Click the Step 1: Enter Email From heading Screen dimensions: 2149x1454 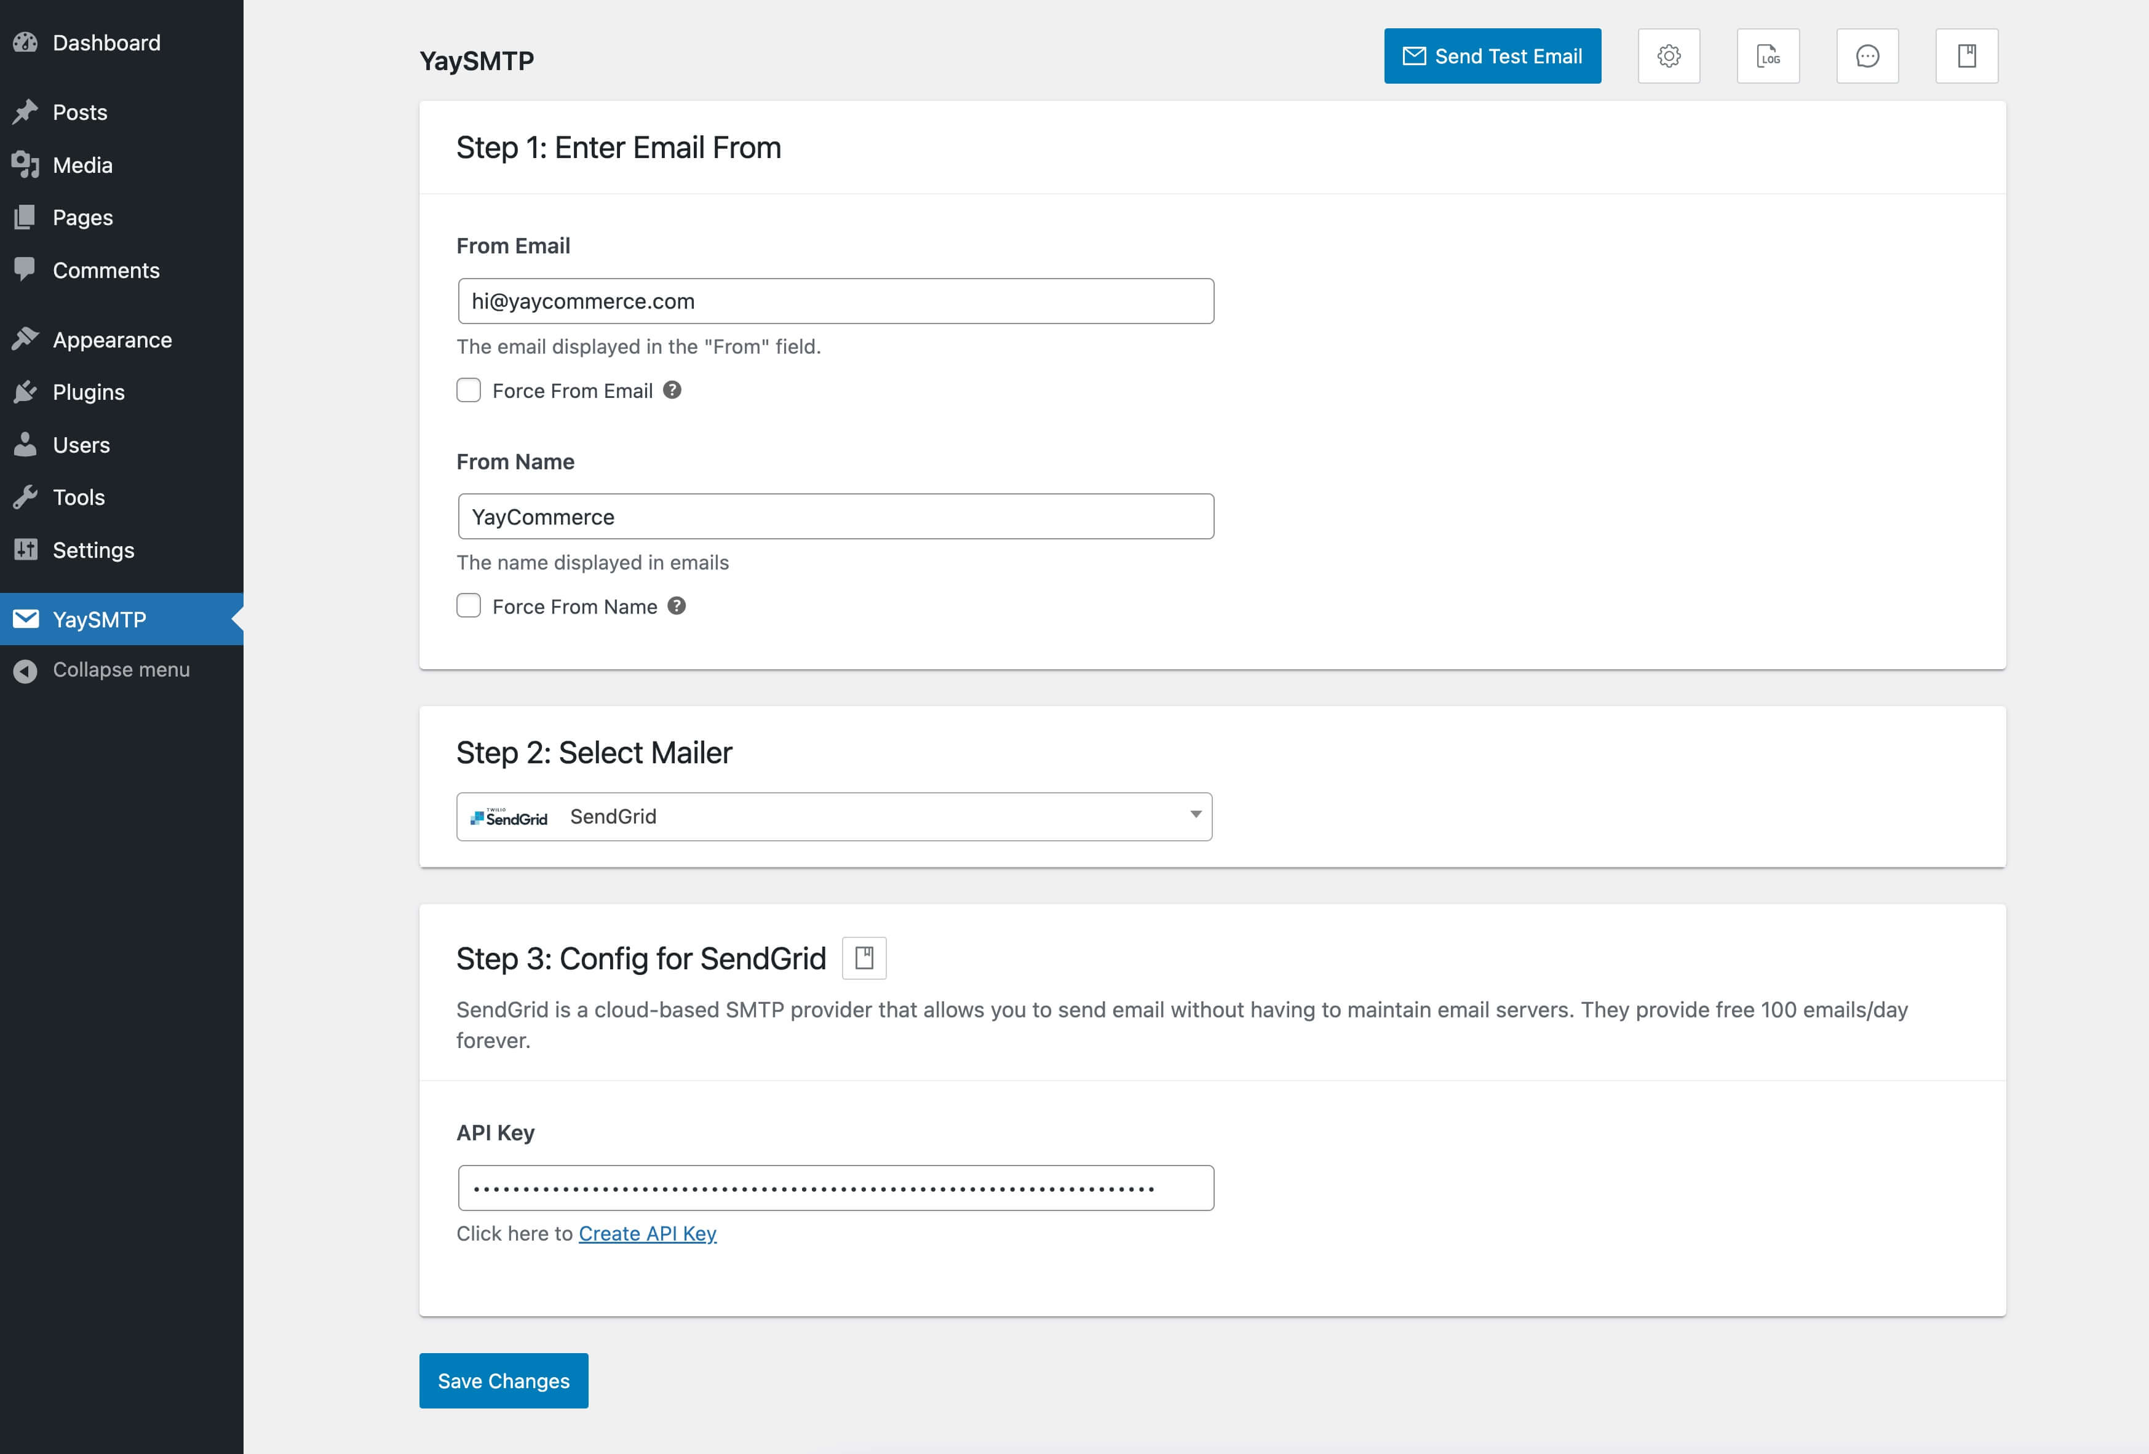click(619, 147)
